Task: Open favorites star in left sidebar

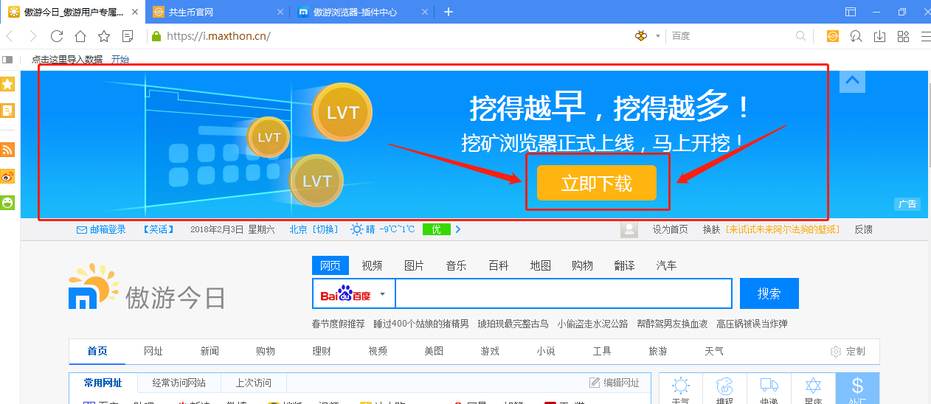Action: [x=8, y=84]
